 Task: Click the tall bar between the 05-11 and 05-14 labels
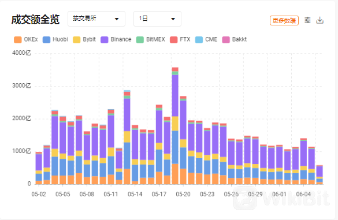click(127, 137)
